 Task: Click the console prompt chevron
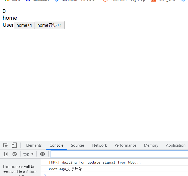pyautogui.click(x=45, y=175)
